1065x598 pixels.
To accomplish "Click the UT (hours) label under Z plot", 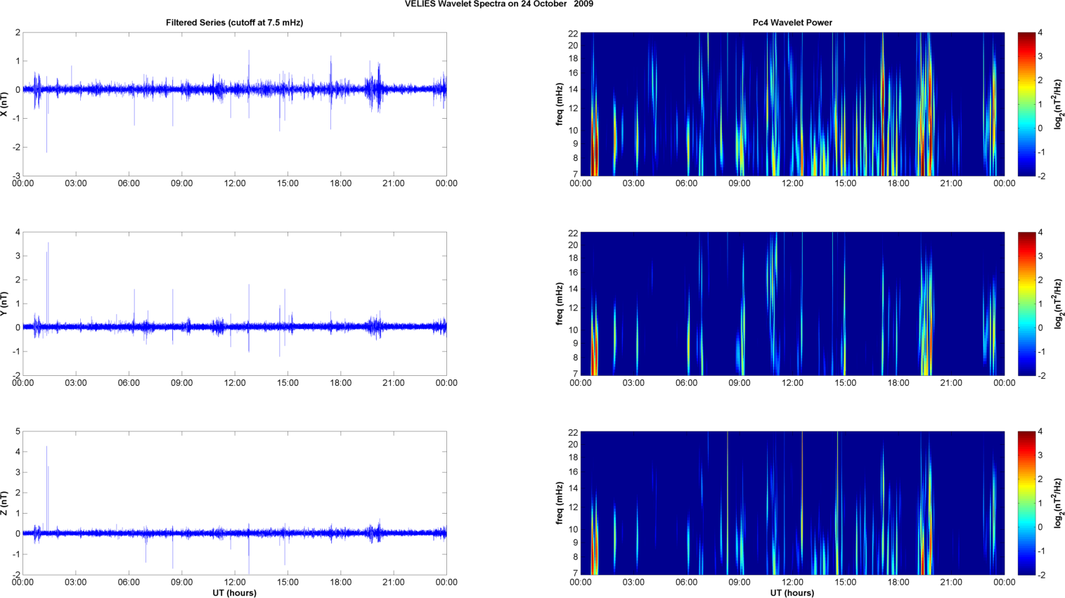I will [234, 593].
